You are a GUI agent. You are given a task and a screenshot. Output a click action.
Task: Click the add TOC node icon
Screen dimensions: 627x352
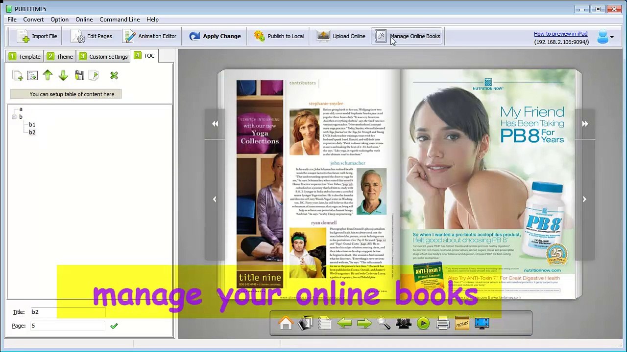click(18, 75)
